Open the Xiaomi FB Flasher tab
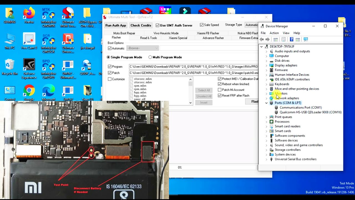 [x=208, y=33]
